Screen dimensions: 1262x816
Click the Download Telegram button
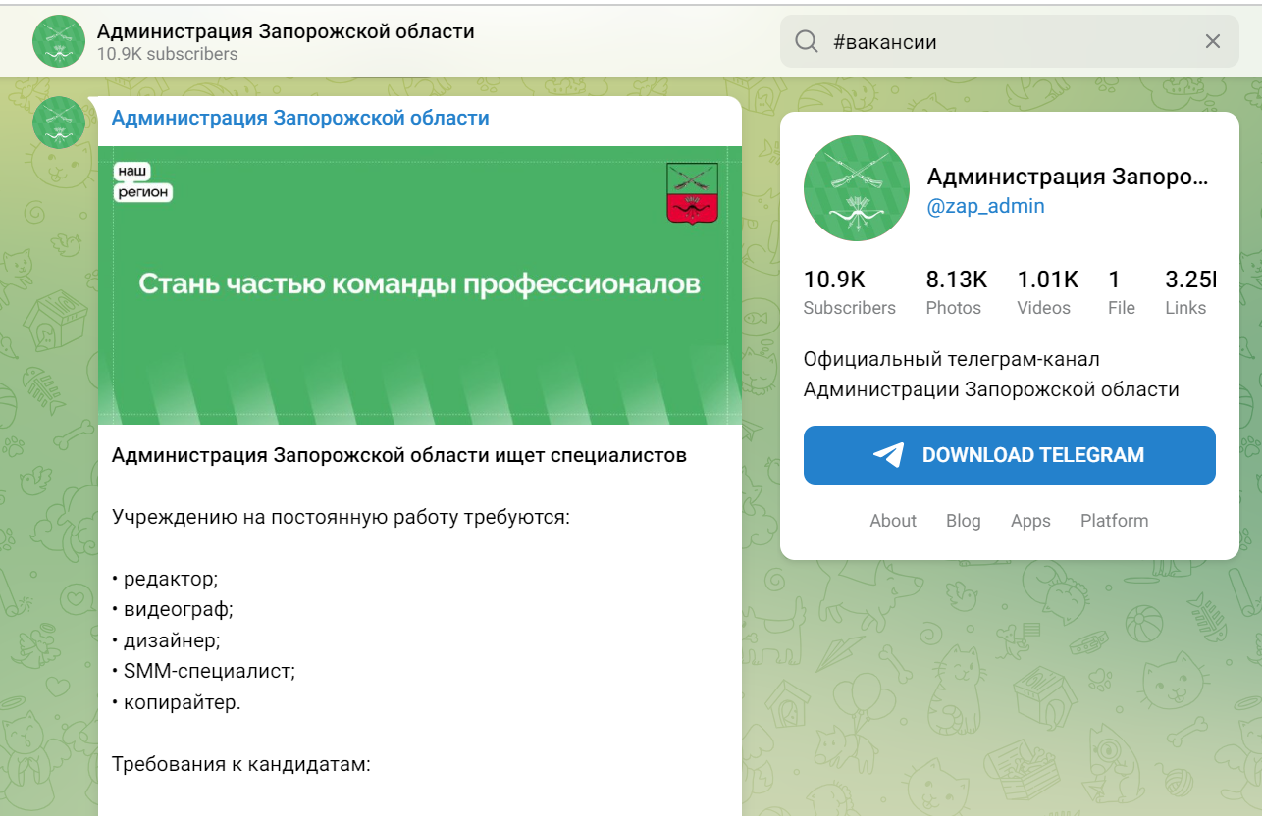pyautogui.click(x=1009, y=455)
